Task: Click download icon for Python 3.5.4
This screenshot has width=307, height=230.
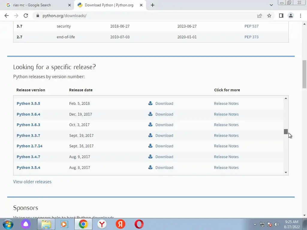Action: pos(151,167)
